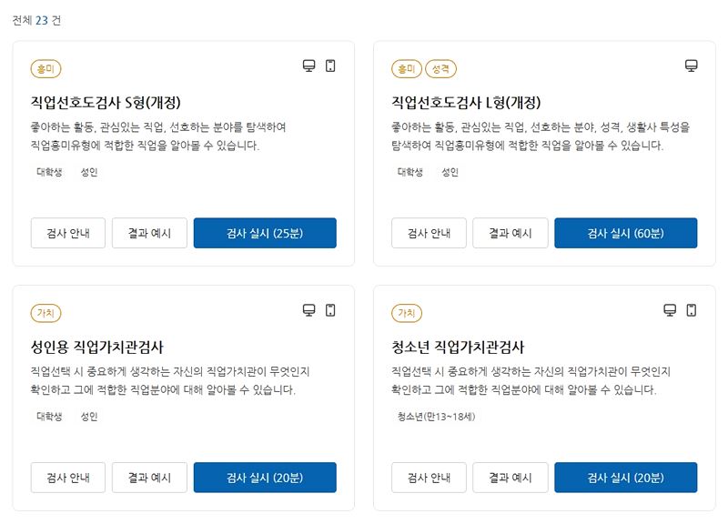
Task: View 결과 예시 for 직업선호도검사 L형
Action: tap(509, 233)
